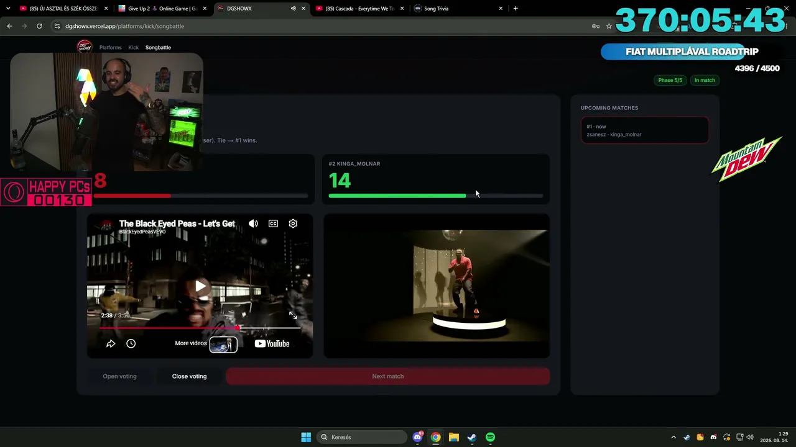The image size is (796, 447).
Task: Open Discord from the taskbar
Action: pyautogui.click(x=417, y=437)
